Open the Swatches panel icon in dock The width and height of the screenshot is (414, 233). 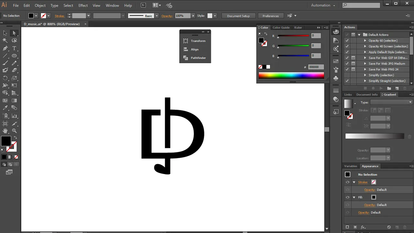tap(336, 61)
